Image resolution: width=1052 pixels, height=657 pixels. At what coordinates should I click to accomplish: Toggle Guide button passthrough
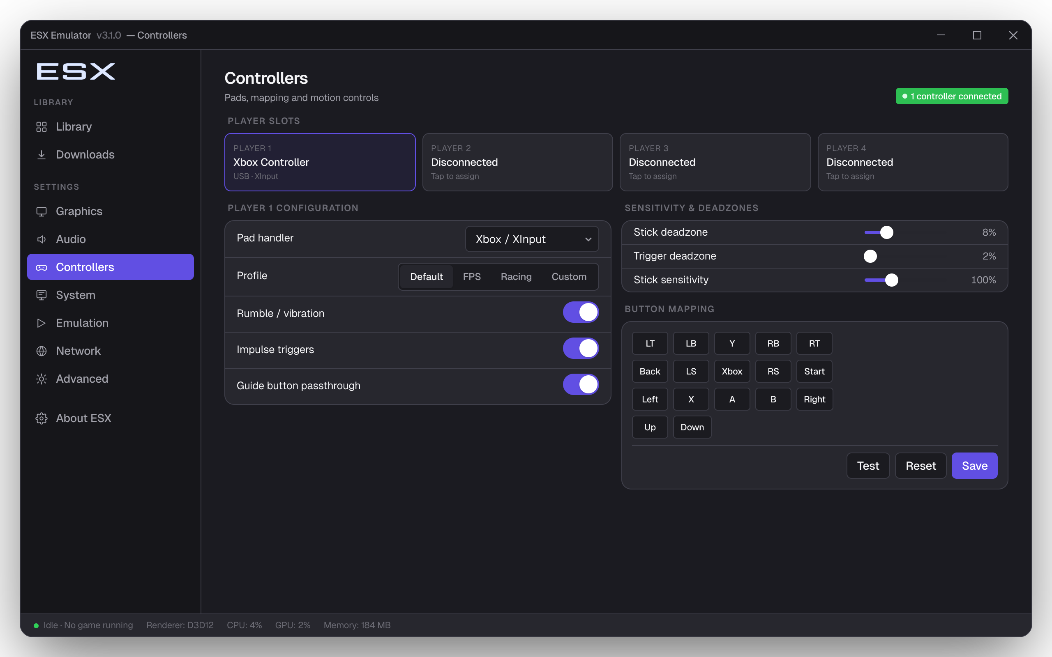pyautogui.click(x=580, y=385)
